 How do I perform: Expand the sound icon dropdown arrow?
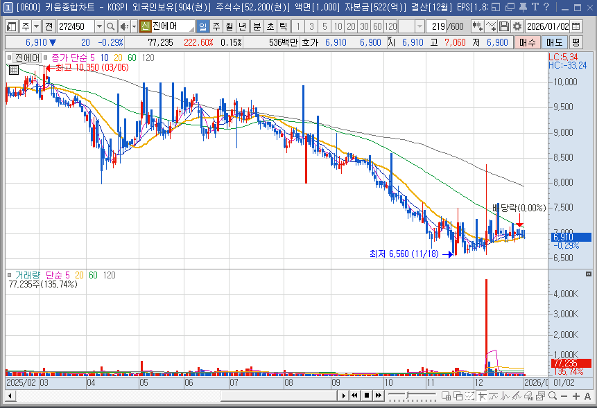(x=134, y=26)
